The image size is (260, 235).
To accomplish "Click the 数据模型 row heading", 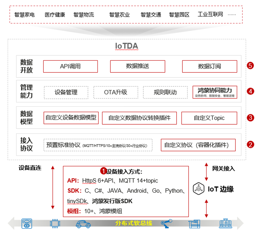I will coord(27,118).
